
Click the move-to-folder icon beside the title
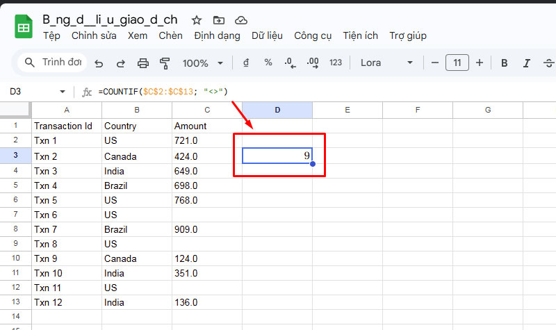(x=219, y=20)
